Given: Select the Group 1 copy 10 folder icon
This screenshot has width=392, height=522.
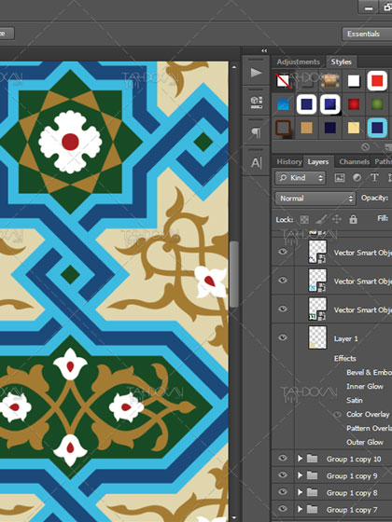Looking at the screenshot, I should point(312,459).
